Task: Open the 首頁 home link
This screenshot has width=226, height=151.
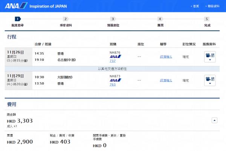Action: click(x=196, y=6)
